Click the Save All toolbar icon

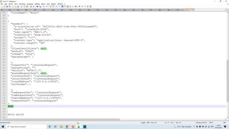tap(10, 6)
